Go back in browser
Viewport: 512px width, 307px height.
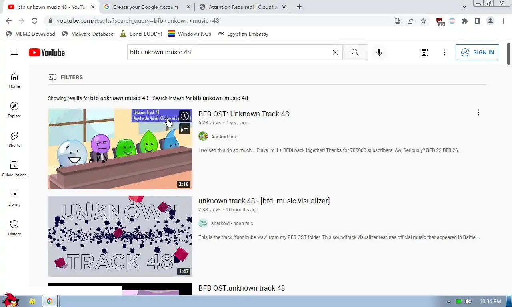pyautogui.click(x=9, y=21)
